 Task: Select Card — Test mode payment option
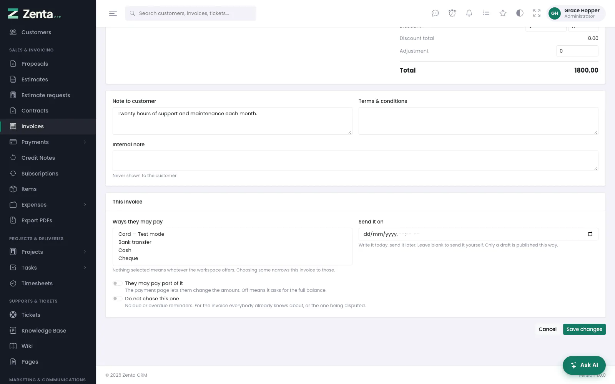point(232,234)
